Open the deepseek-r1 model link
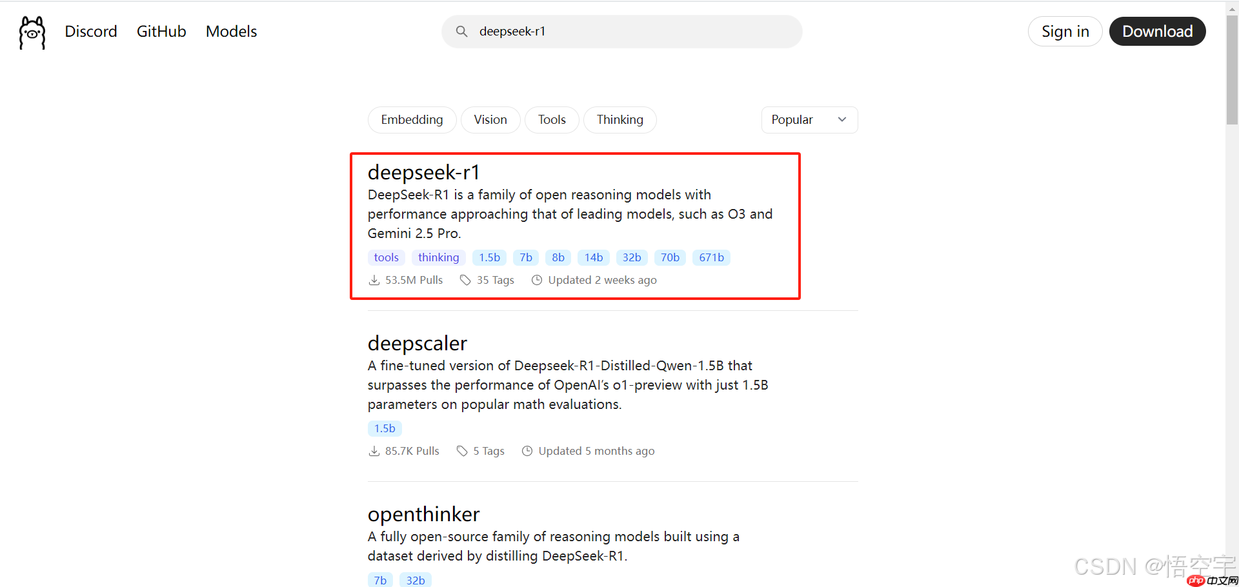Viewport: 1239px width, 587px height. click(x=423, y=172)
